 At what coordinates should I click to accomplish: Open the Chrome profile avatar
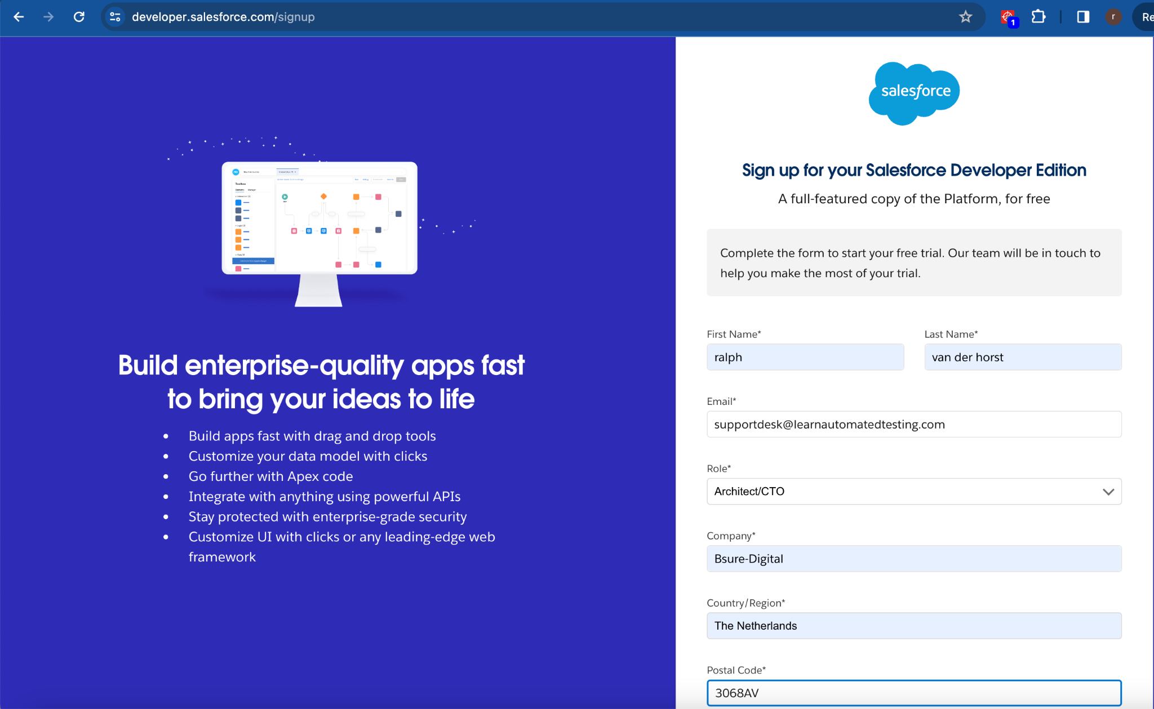[x=1113, y=17]
